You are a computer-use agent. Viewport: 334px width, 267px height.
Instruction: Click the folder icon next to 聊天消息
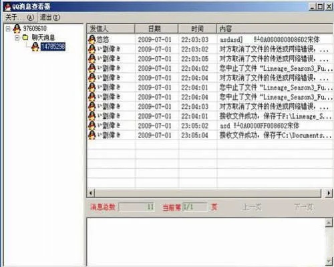pos(25,37)
